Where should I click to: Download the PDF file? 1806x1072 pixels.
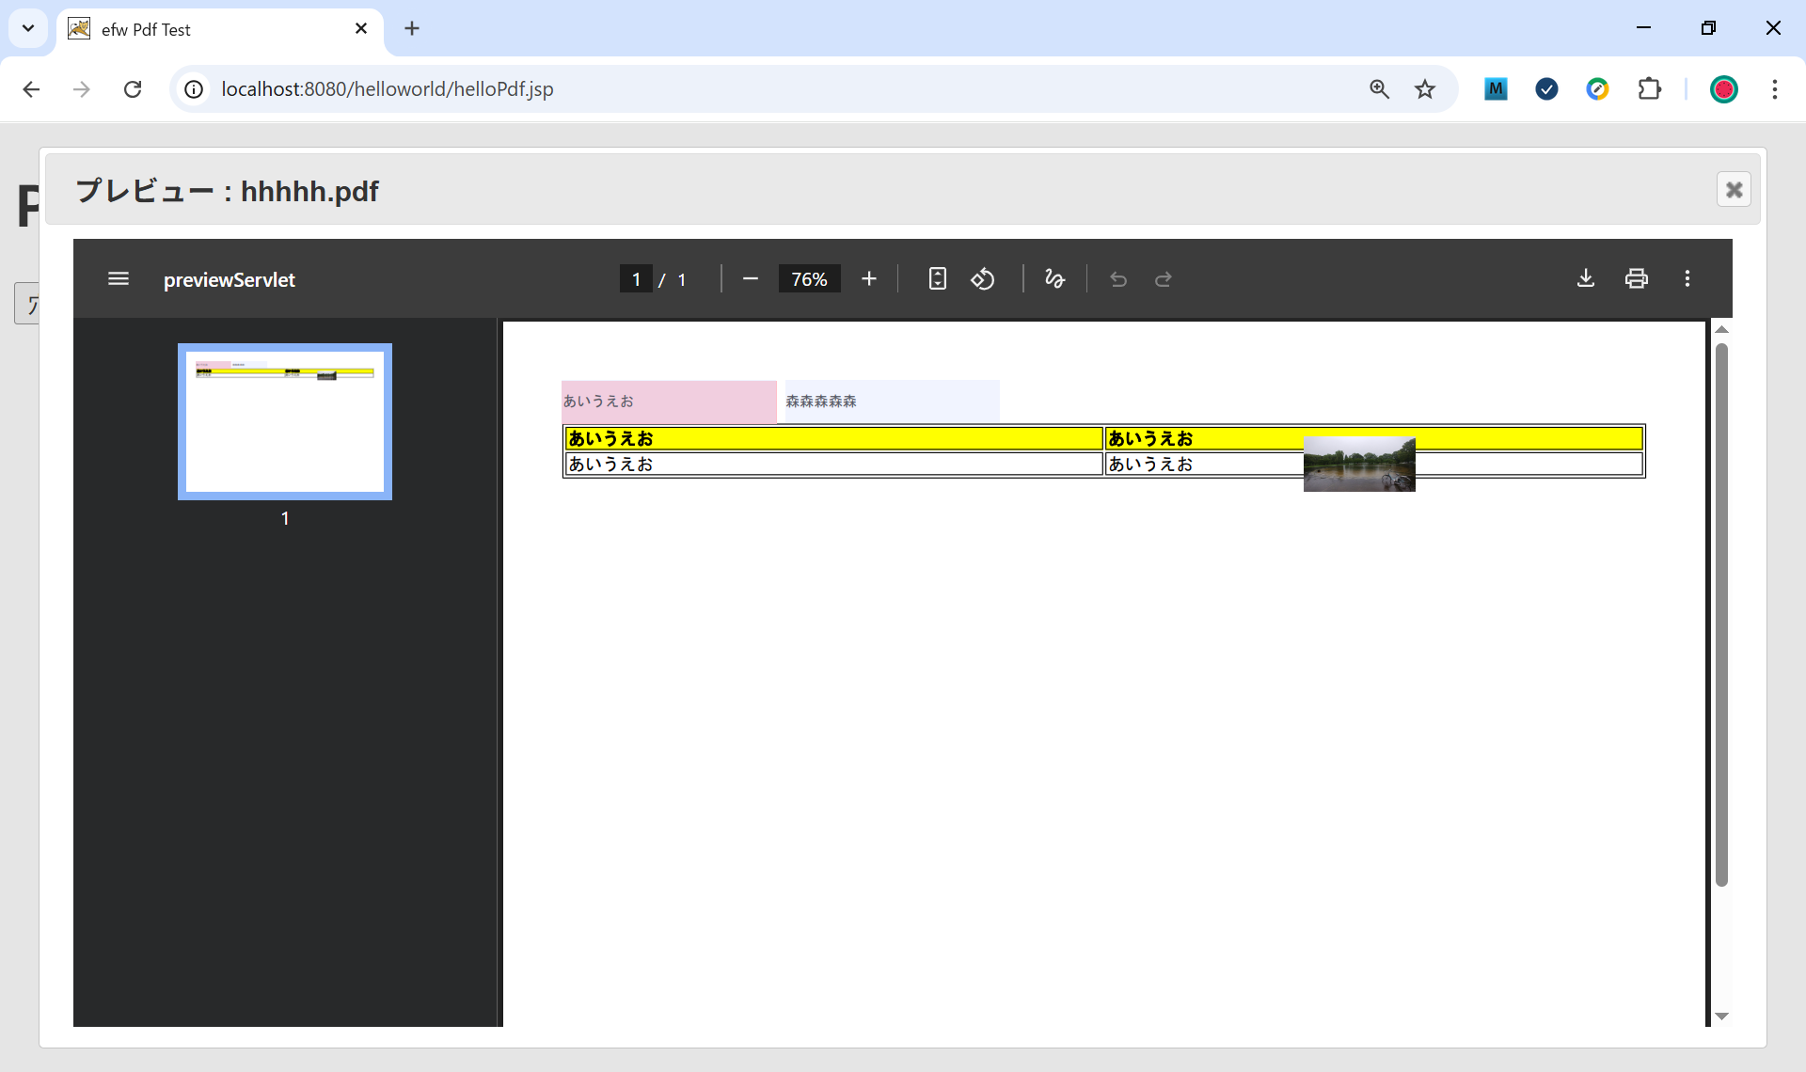pos(1586,278)
